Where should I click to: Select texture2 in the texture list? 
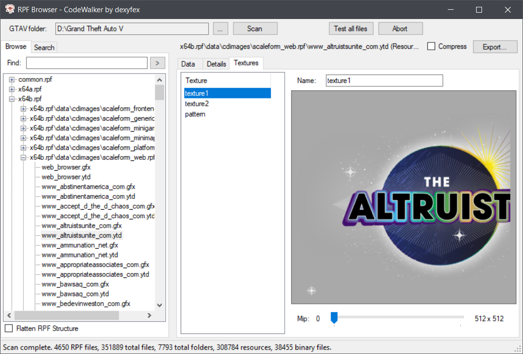tap(197, 103)
